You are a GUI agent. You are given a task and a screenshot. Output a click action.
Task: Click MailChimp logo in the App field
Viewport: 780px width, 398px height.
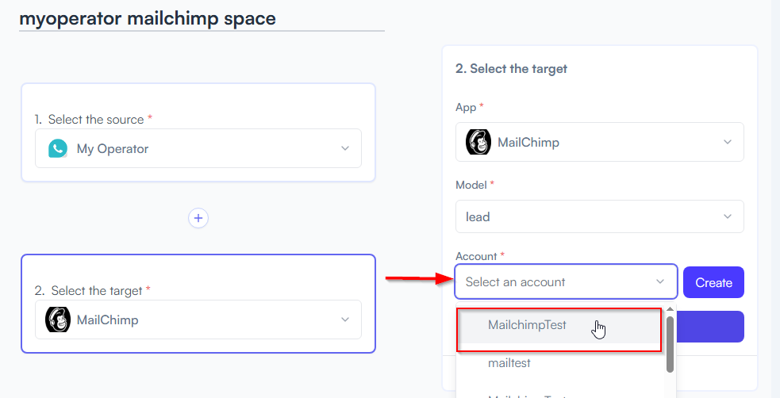click(x=478, y=143)
